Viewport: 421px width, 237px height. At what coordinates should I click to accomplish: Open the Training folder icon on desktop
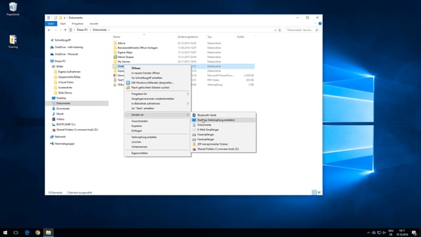[x=13, y=41]
